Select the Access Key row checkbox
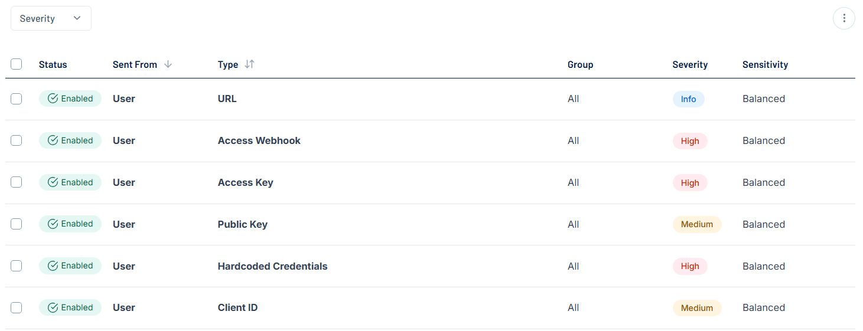This screenshot has width=863, height=331. point(17,182)
